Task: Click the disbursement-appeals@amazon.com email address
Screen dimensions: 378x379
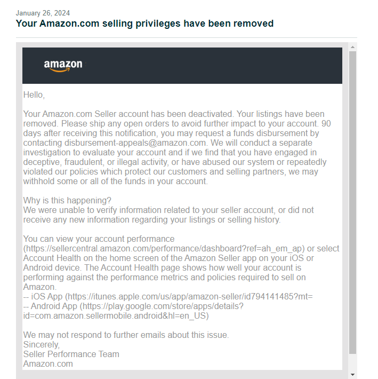Action: 135,143
